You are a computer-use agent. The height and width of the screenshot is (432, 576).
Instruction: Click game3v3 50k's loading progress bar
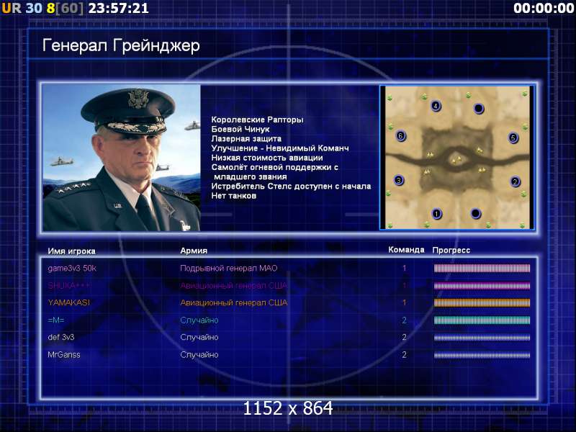tap(482, 268)
